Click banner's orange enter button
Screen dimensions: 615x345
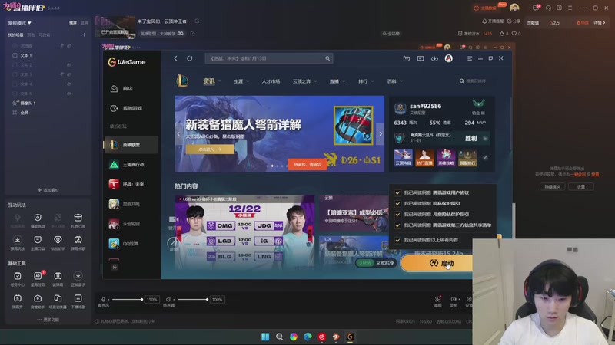210,149
